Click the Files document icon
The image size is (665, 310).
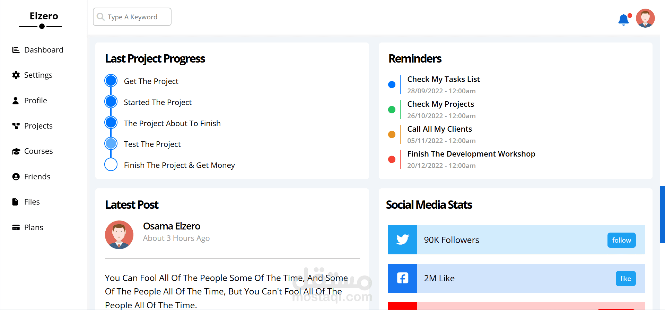point(15,202)
